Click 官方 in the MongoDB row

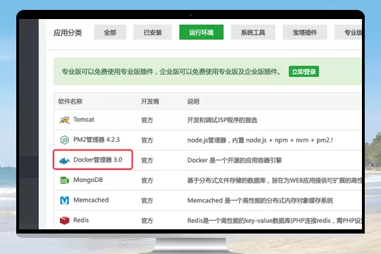(x=147, y=181)
